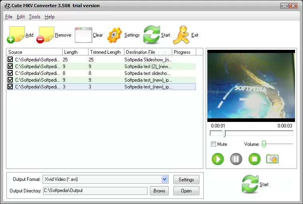Uncheck the Softpedia test (2) row checkbox
Screen dimensions: 303x204
pyautogui.click(x=10, y=66)
